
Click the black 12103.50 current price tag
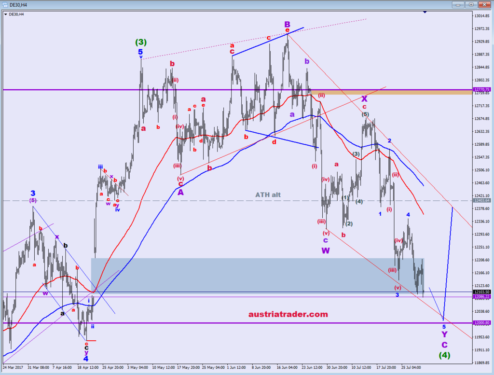(482, 292)
